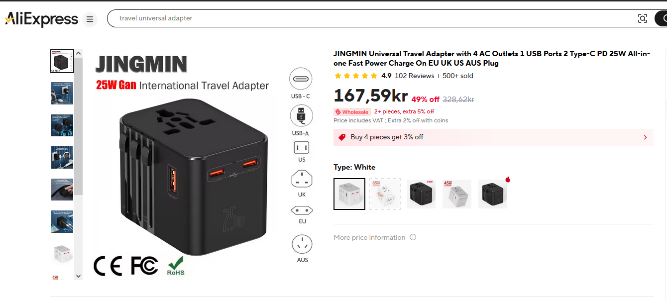Select the hot-selling black adapter variant
667x300 pixels.
[493, 194]
